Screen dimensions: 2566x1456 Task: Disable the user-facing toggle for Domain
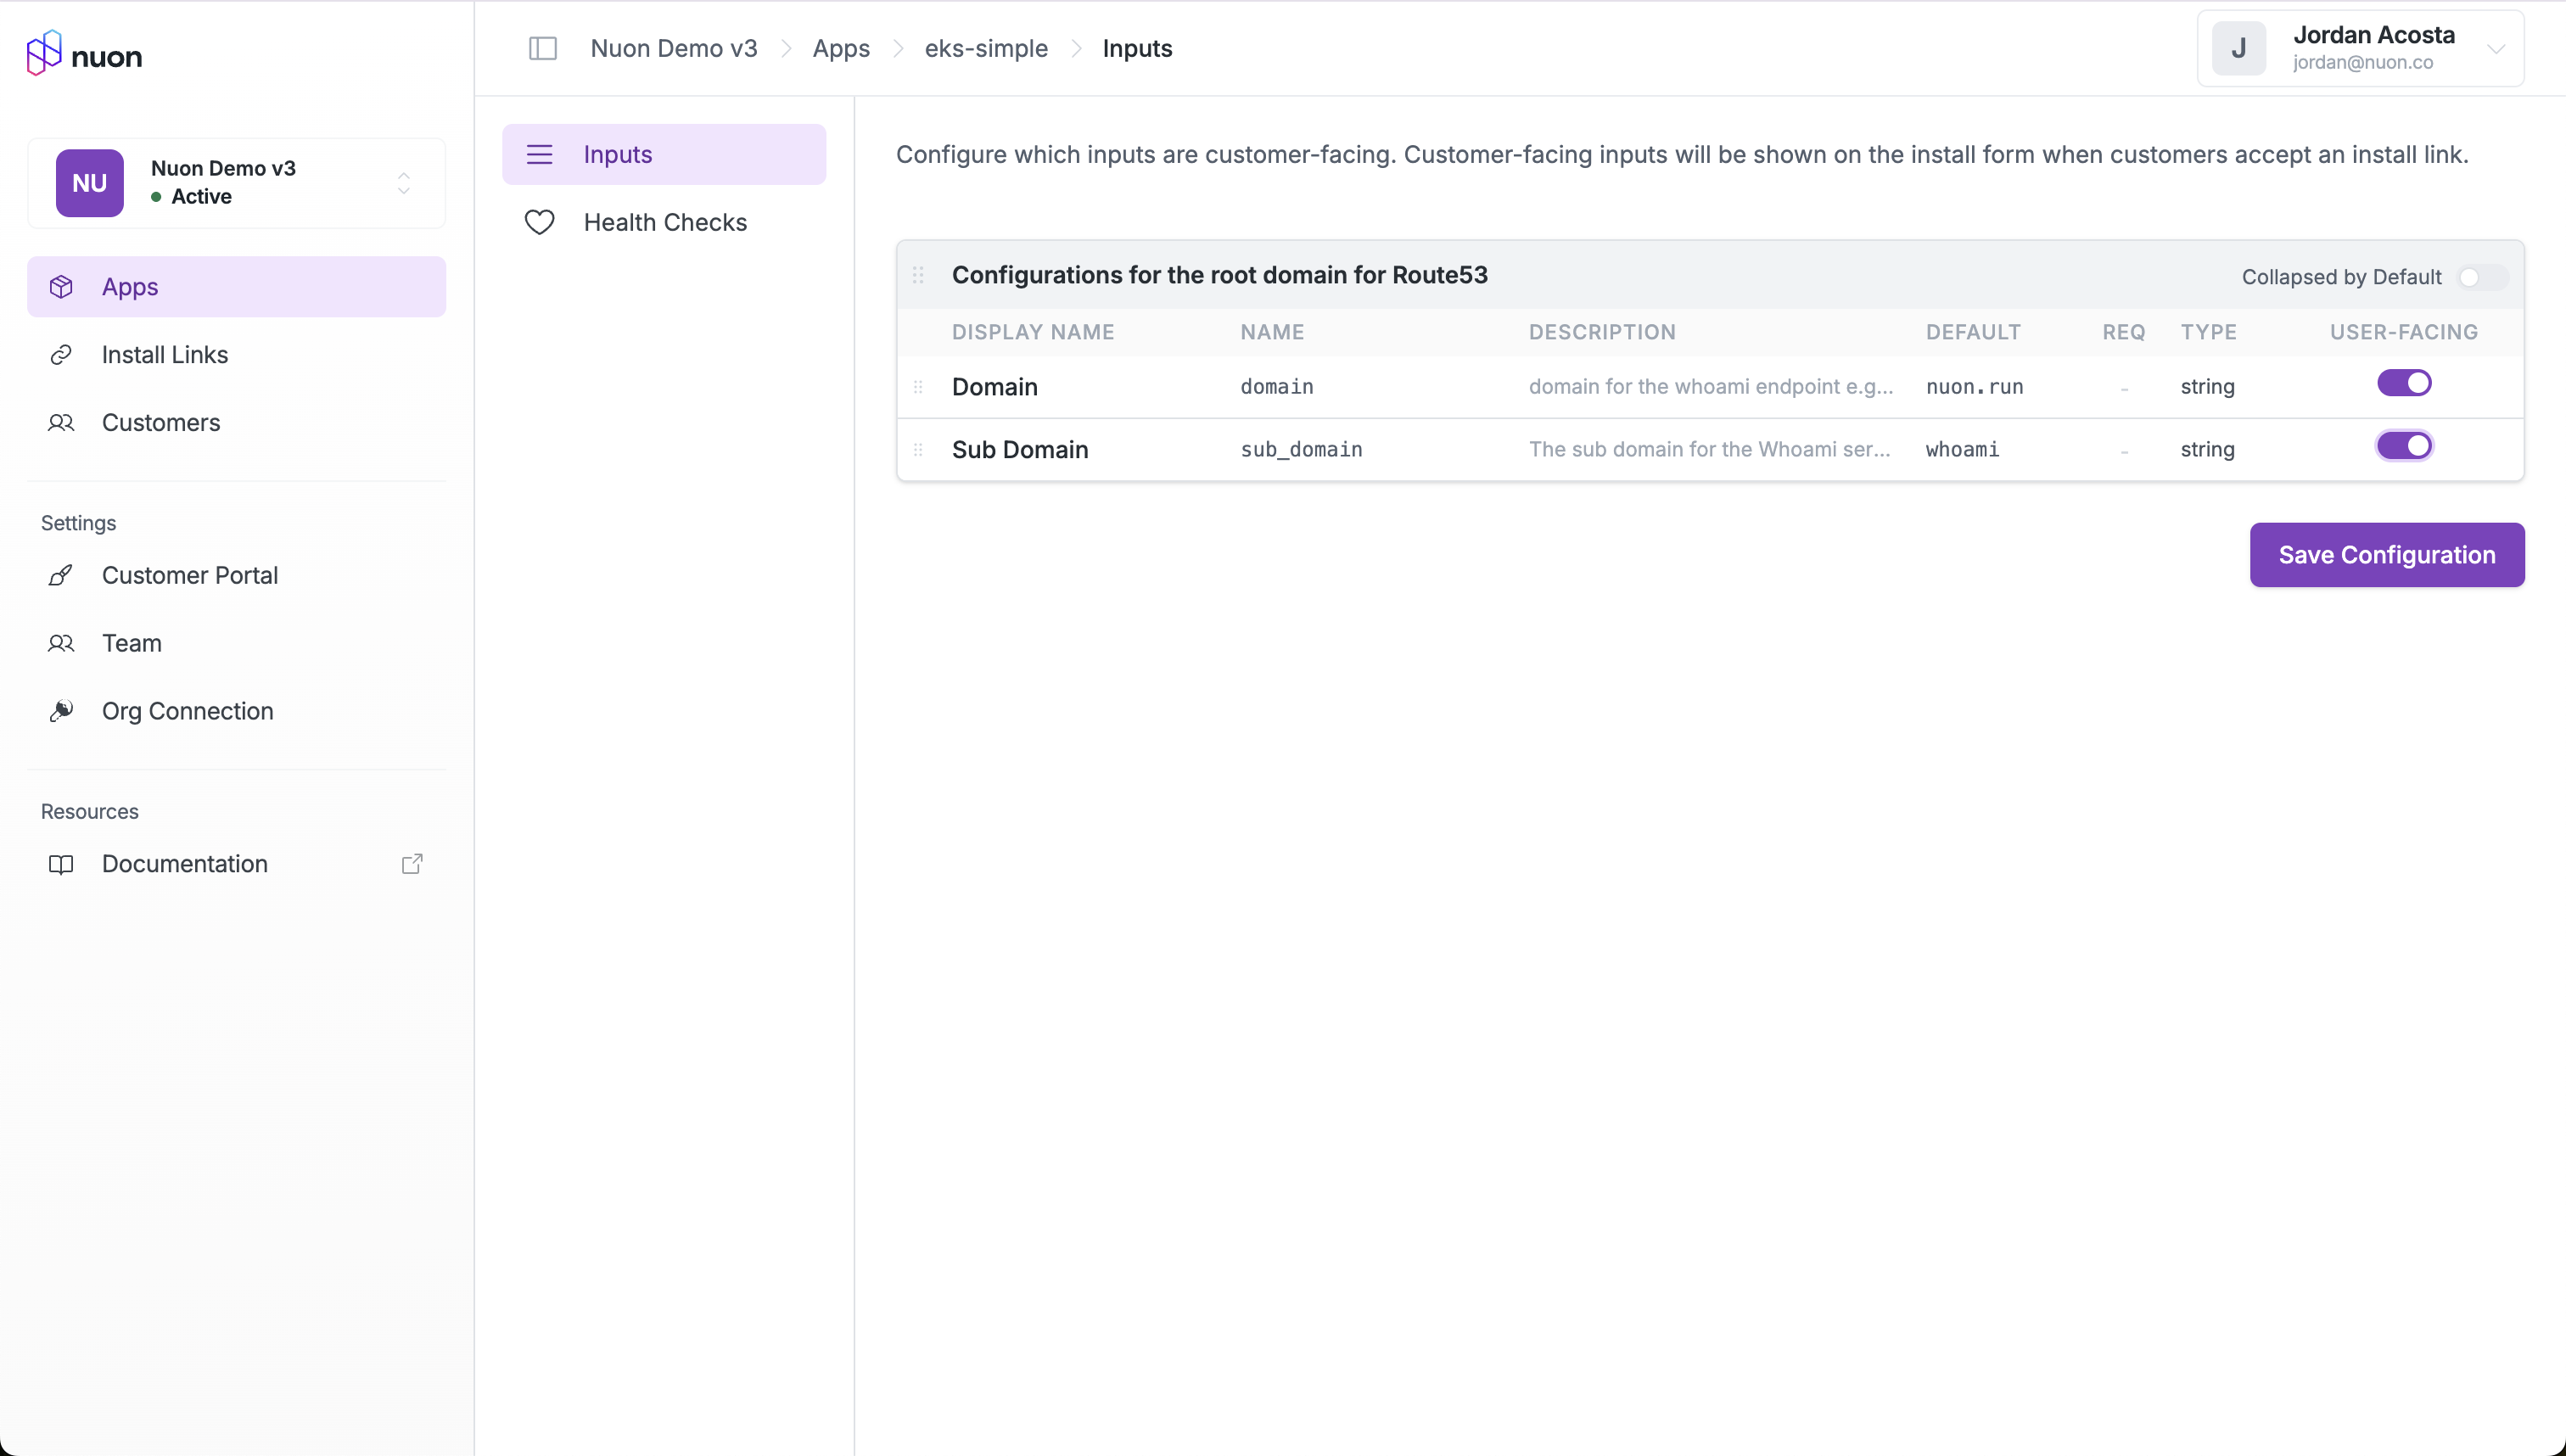point(2404,383)
